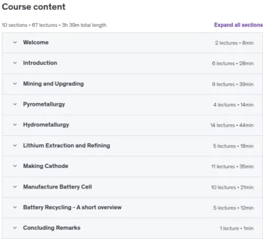
Task: Click the 14 lectures 44min label
Action: pos(232,125)
